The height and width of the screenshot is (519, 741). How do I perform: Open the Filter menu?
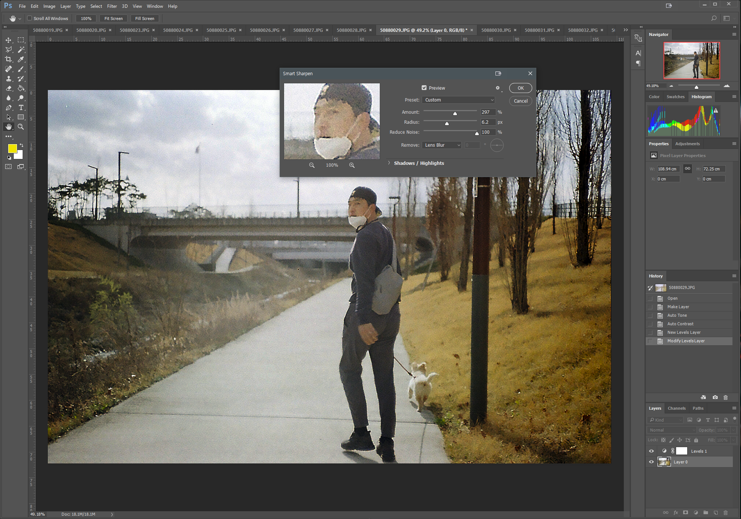(x=112, y=6)
